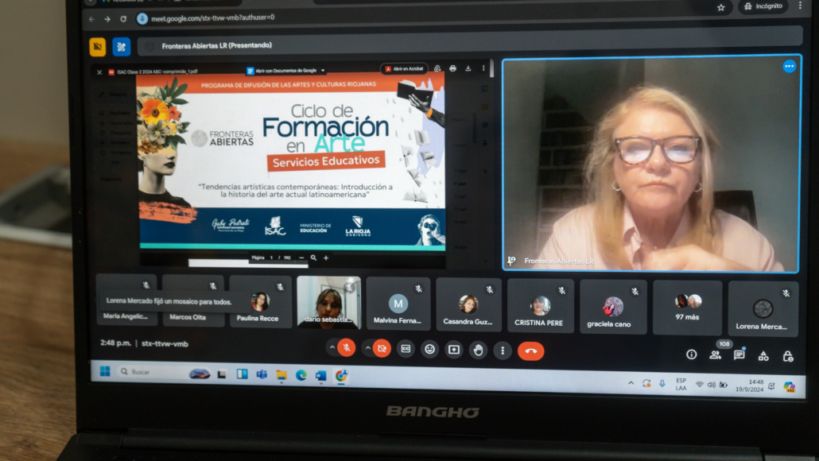Select Paulina Recce participant tile
The width and height of the screenshot is (819, 461).
(x=260, y=302)
